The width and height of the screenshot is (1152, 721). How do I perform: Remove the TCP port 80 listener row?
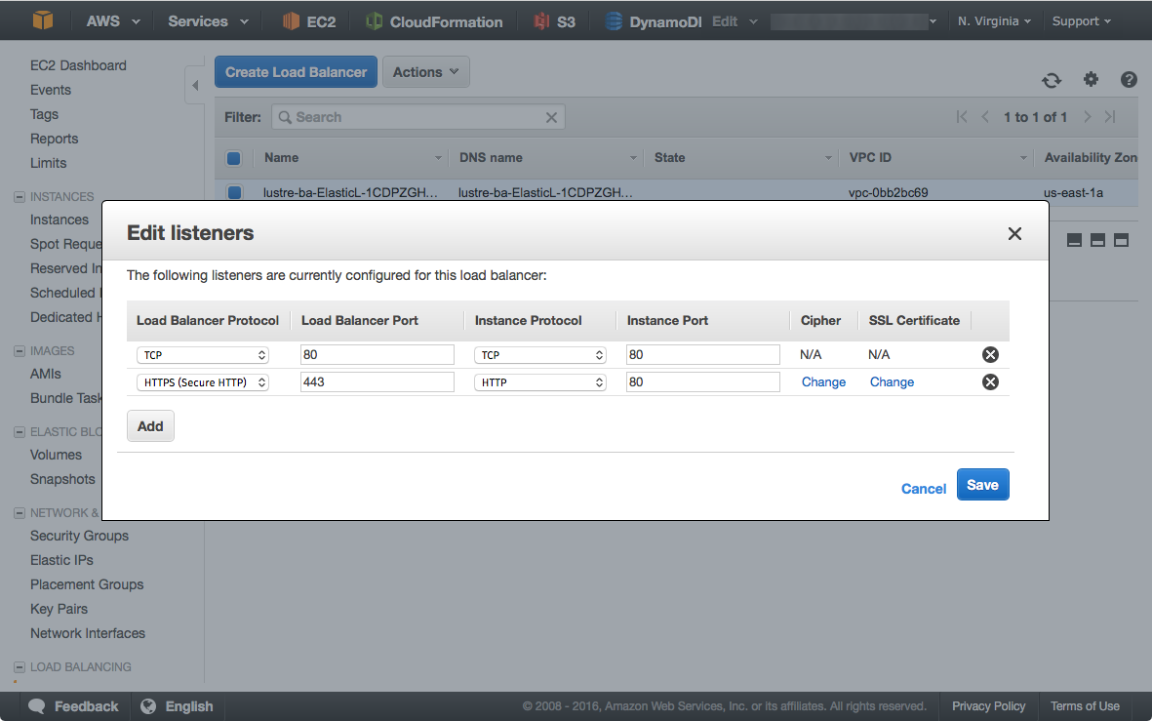click(x=990, y=355)
